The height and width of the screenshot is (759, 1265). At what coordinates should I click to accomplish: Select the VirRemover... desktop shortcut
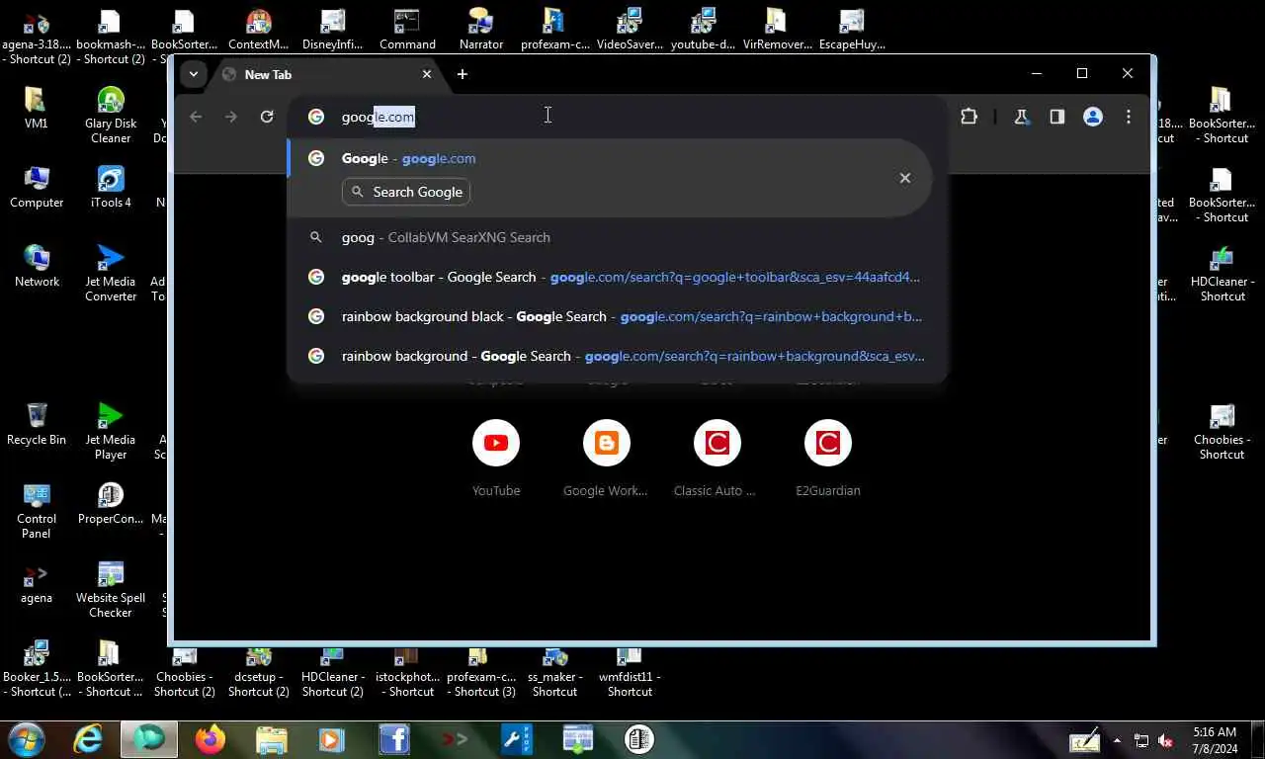778,30
